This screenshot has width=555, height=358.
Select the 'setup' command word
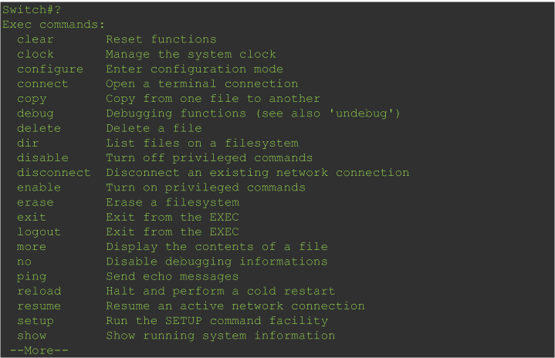click(36, 321)
